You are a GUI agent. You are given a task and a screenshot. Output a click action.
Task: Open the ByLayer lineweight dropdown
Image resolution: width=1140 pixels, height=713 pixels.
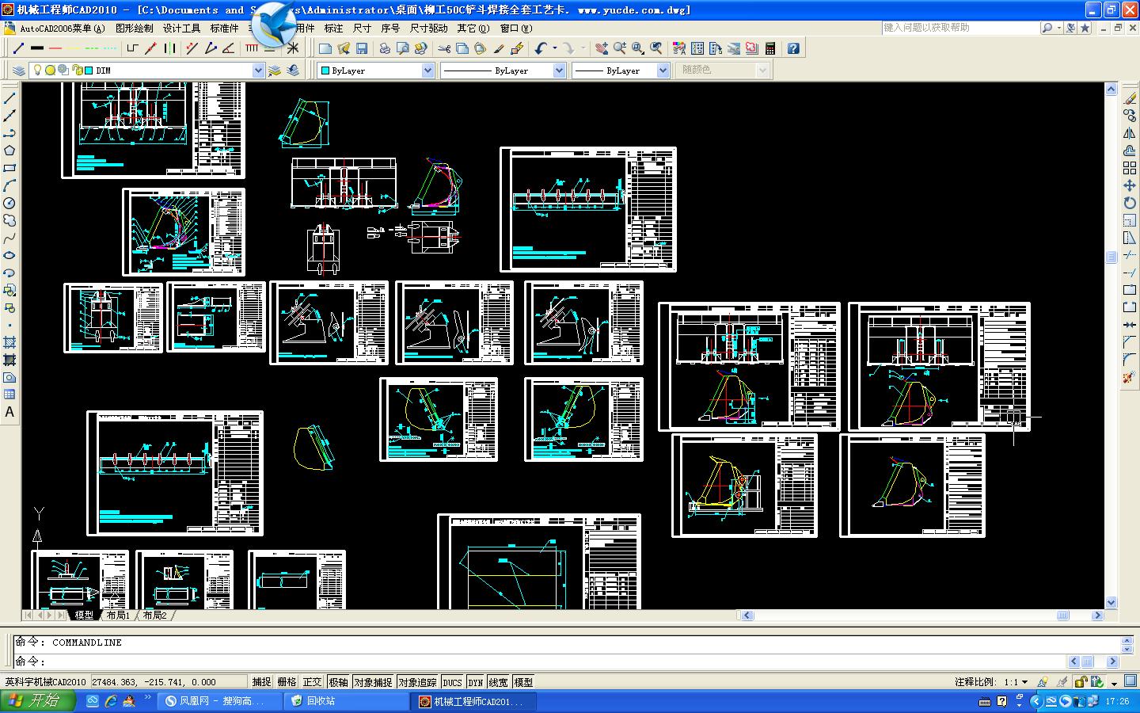pyautogui.click(x=663, y=71)
